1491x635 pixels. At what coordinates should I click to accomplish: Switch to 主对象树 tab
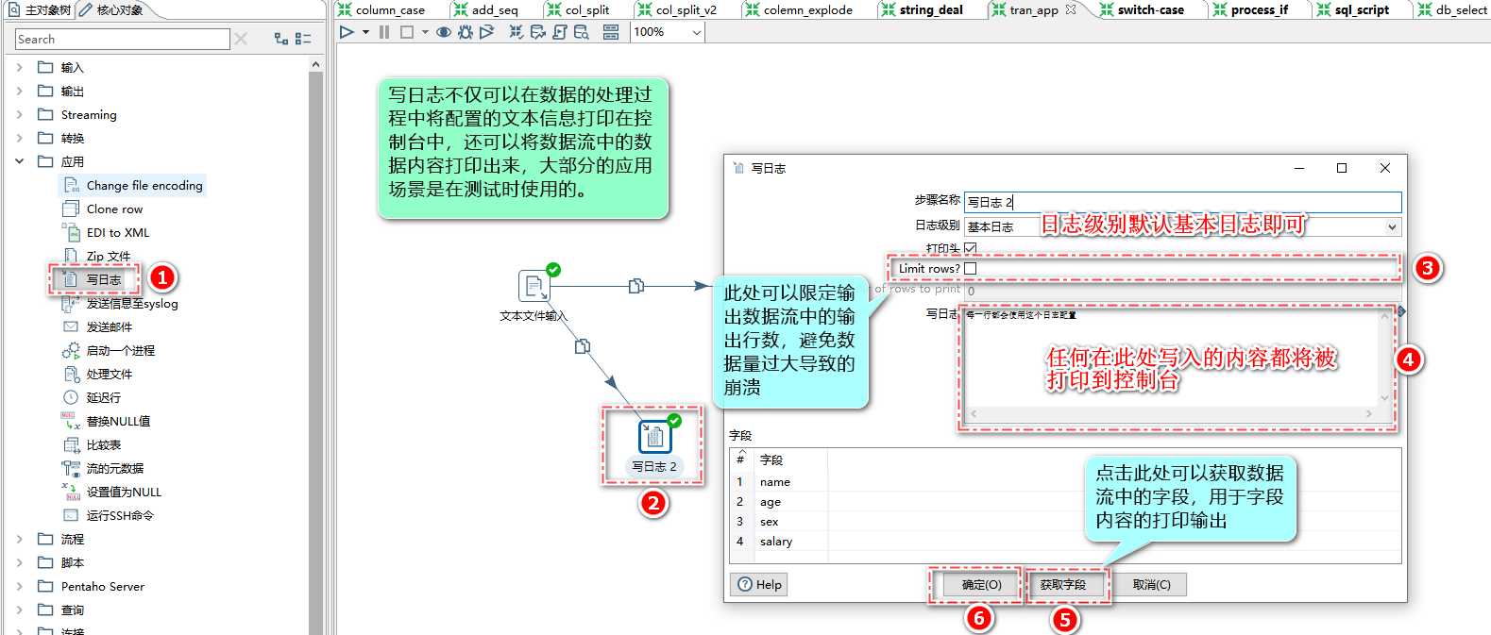point(40,9)
